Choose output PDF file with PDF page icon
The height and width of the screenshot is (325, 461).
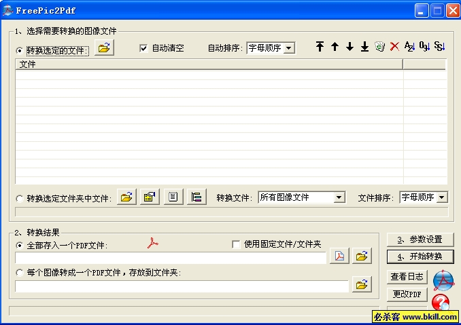pos(339,256)
